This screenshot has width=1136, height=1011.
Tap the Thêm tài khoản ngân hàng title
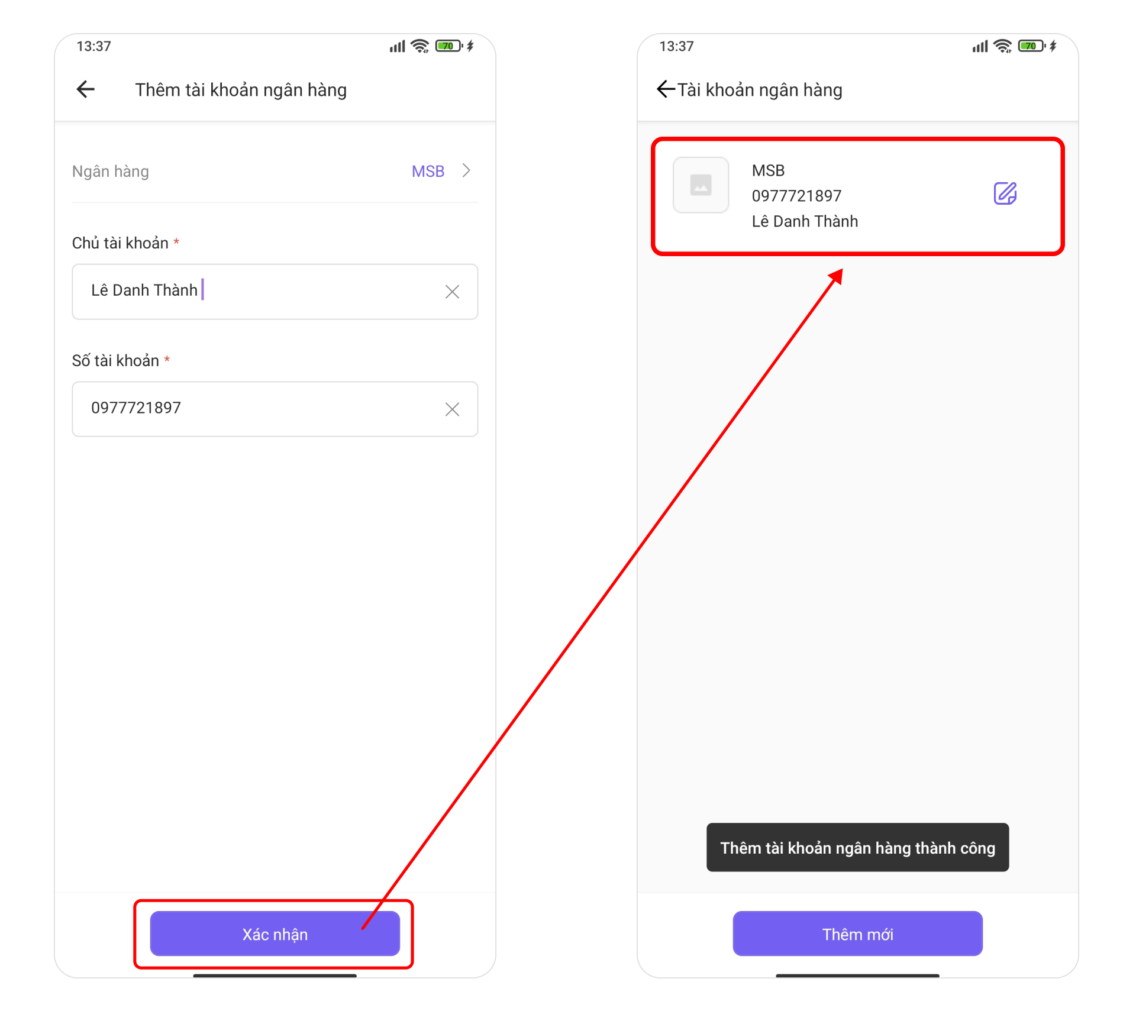pyautogui.click(x=241, y=90)
